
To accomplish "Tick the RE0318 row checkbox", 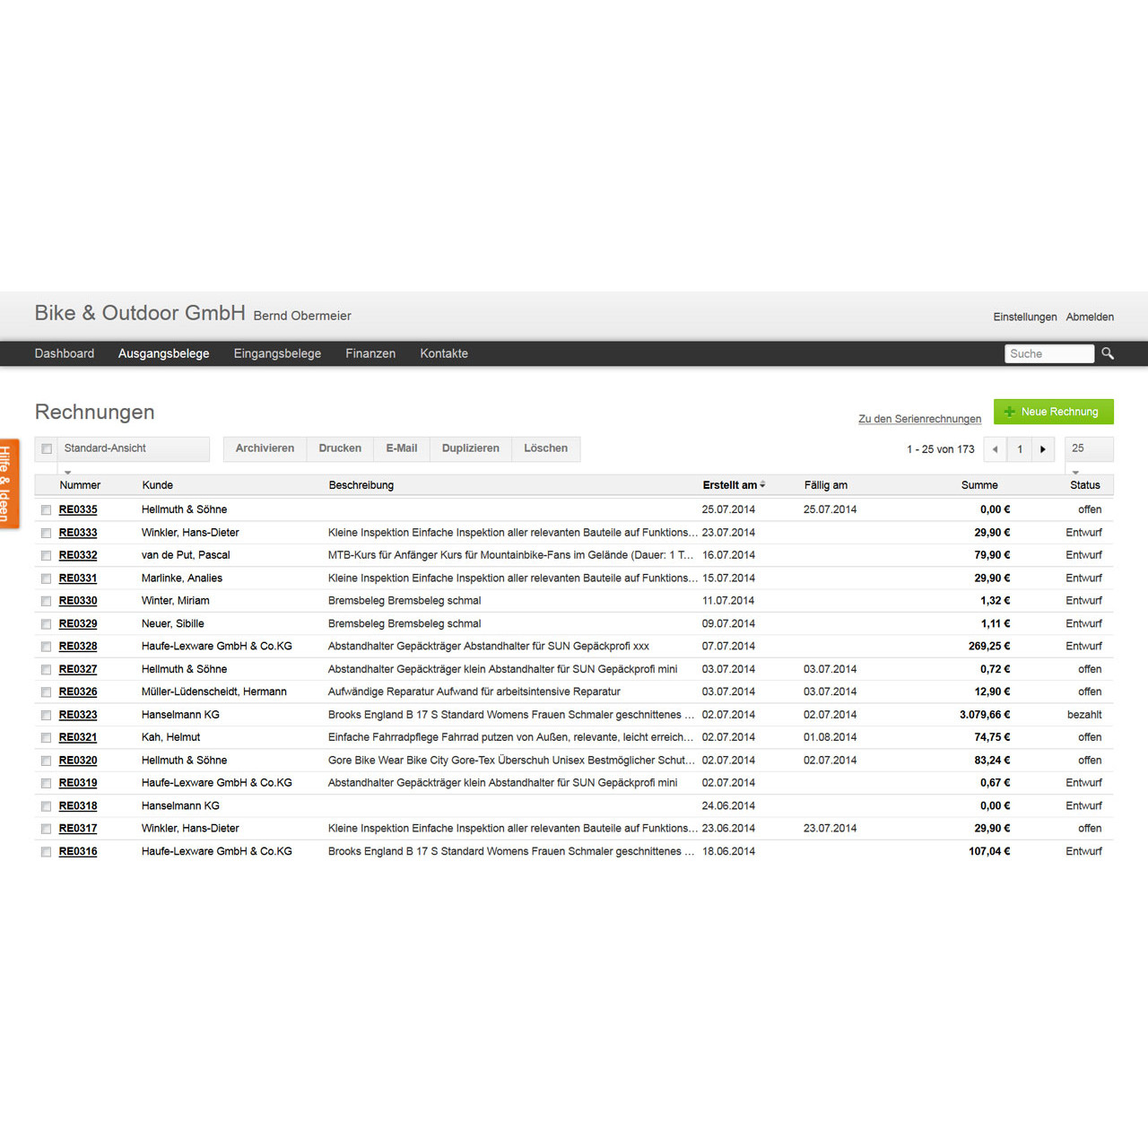I will click(x=46, y=806).
